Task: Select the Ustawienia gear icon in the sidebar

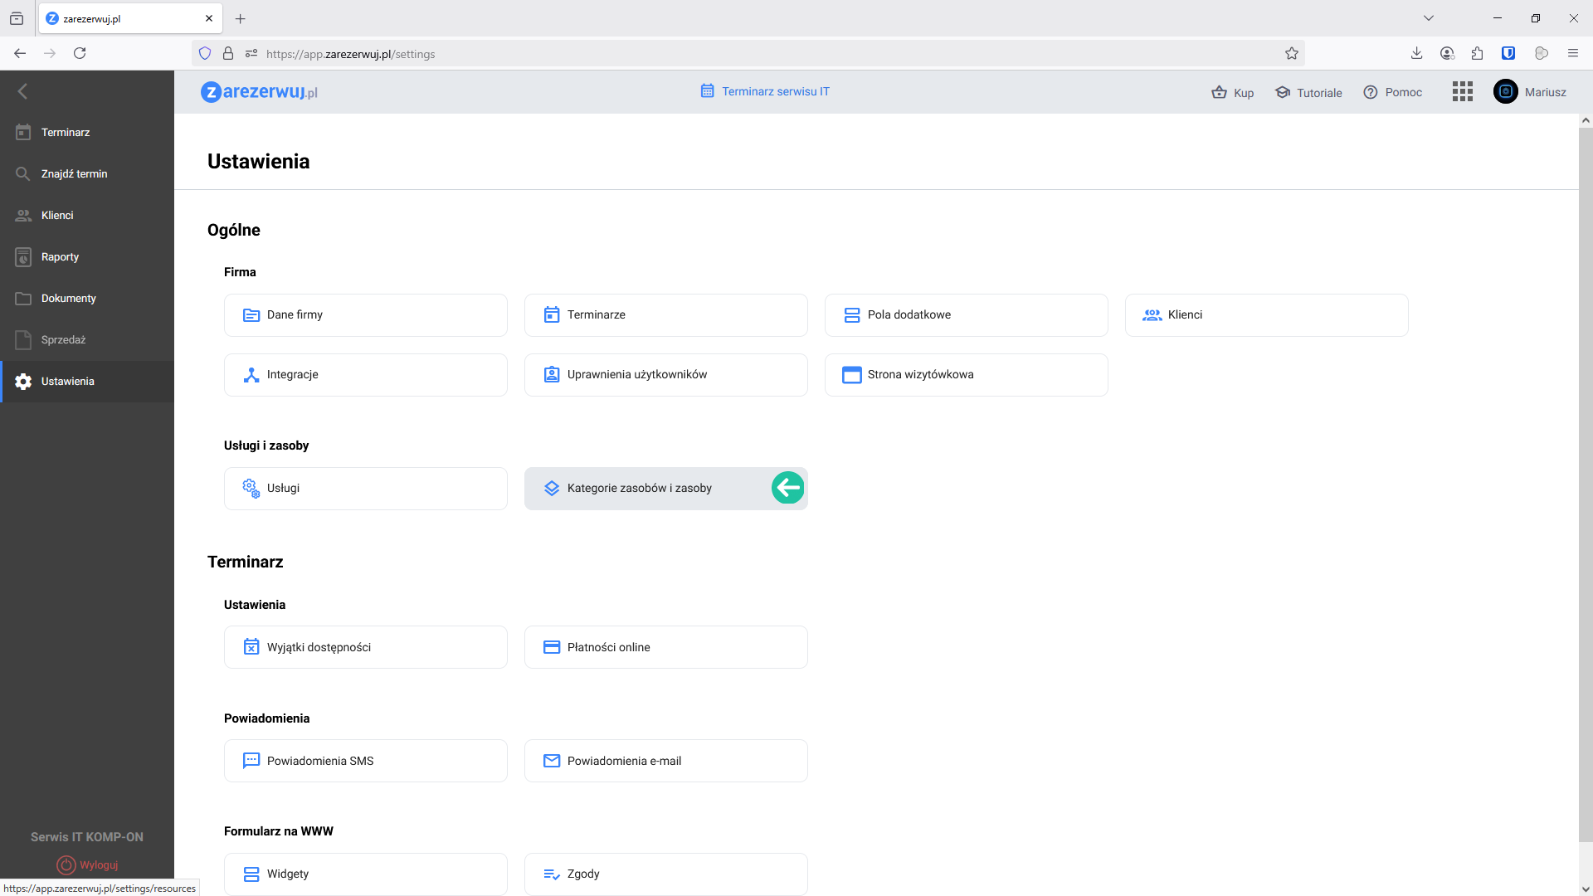Action: tap(23, 382)
